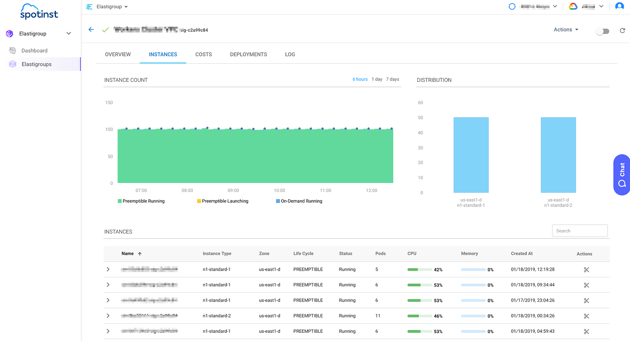Switch to the Costs tab
The image size is (630, 341).
204,55
